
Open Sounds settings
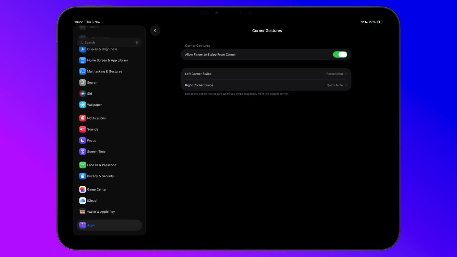pyautogui.click(x=92, y=129)
